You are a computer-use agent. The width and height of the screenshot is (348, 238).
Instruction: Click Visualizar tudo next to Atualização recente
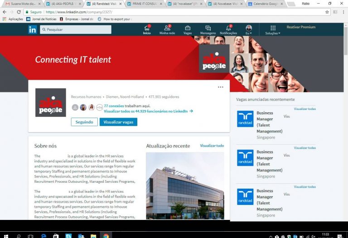click(212, 146)
